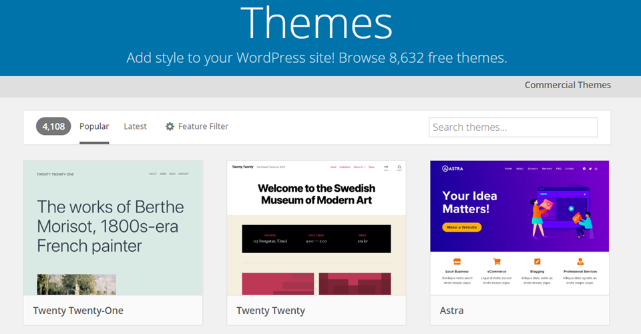Open the Twenty Twenty theme preview thumbnail
Viewport: 641px width, 334px height.
pyautogui.click(x=316, y=228)
